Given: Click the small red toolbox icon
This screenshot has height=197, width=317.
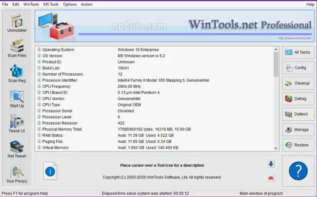Looking at the screenshot, I should [271, 178].
